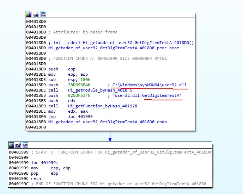
Task: Follow the Hi_getModule_byHash_4018F5 call target
Action: pos(100,90)
